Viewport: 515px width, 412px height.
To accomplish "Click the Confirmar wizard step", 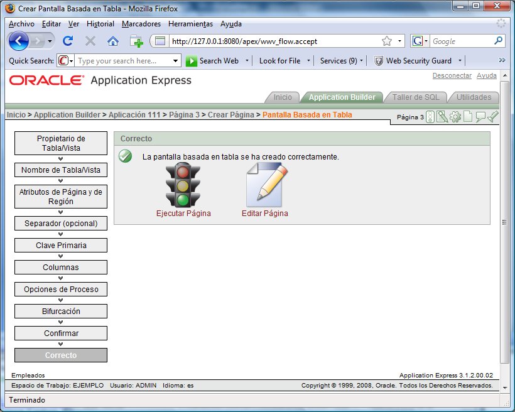I will [x=61, y=333].
